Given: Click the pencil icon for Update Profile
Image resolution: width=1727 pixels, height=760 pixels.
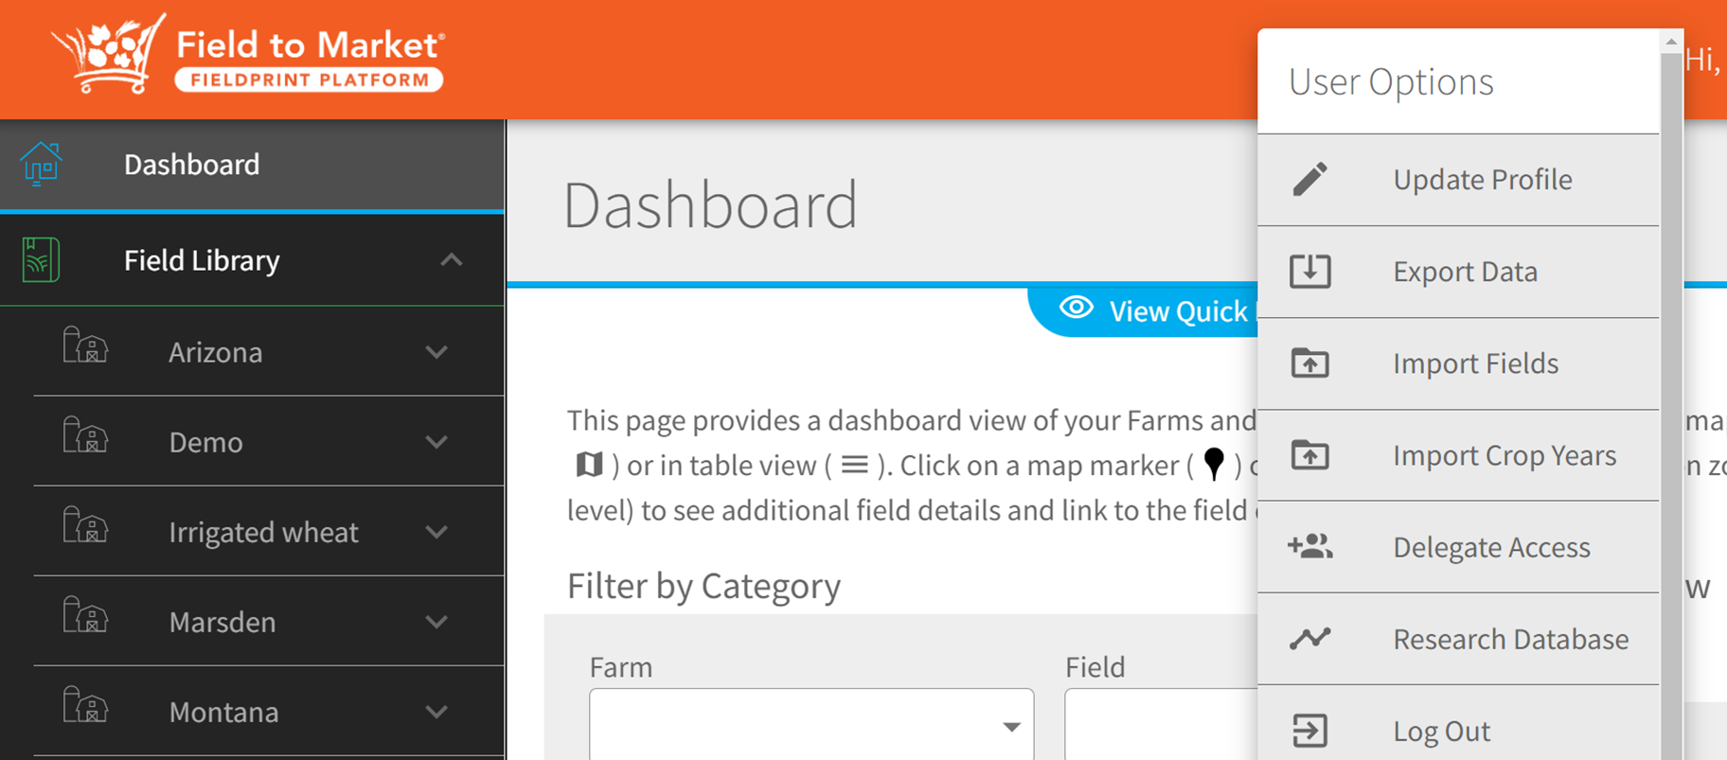Looking at the screenshot, I should point(1310,179).
